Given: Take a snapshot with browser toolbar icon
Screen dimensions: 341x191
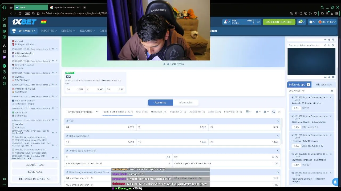Looking at the screenshot, I should [x=301, y=13].
